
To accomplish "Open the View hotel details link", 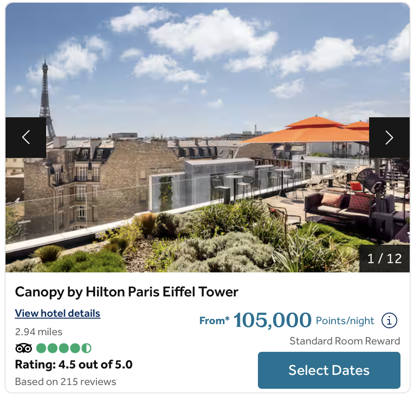I will [x=58, y=313].
